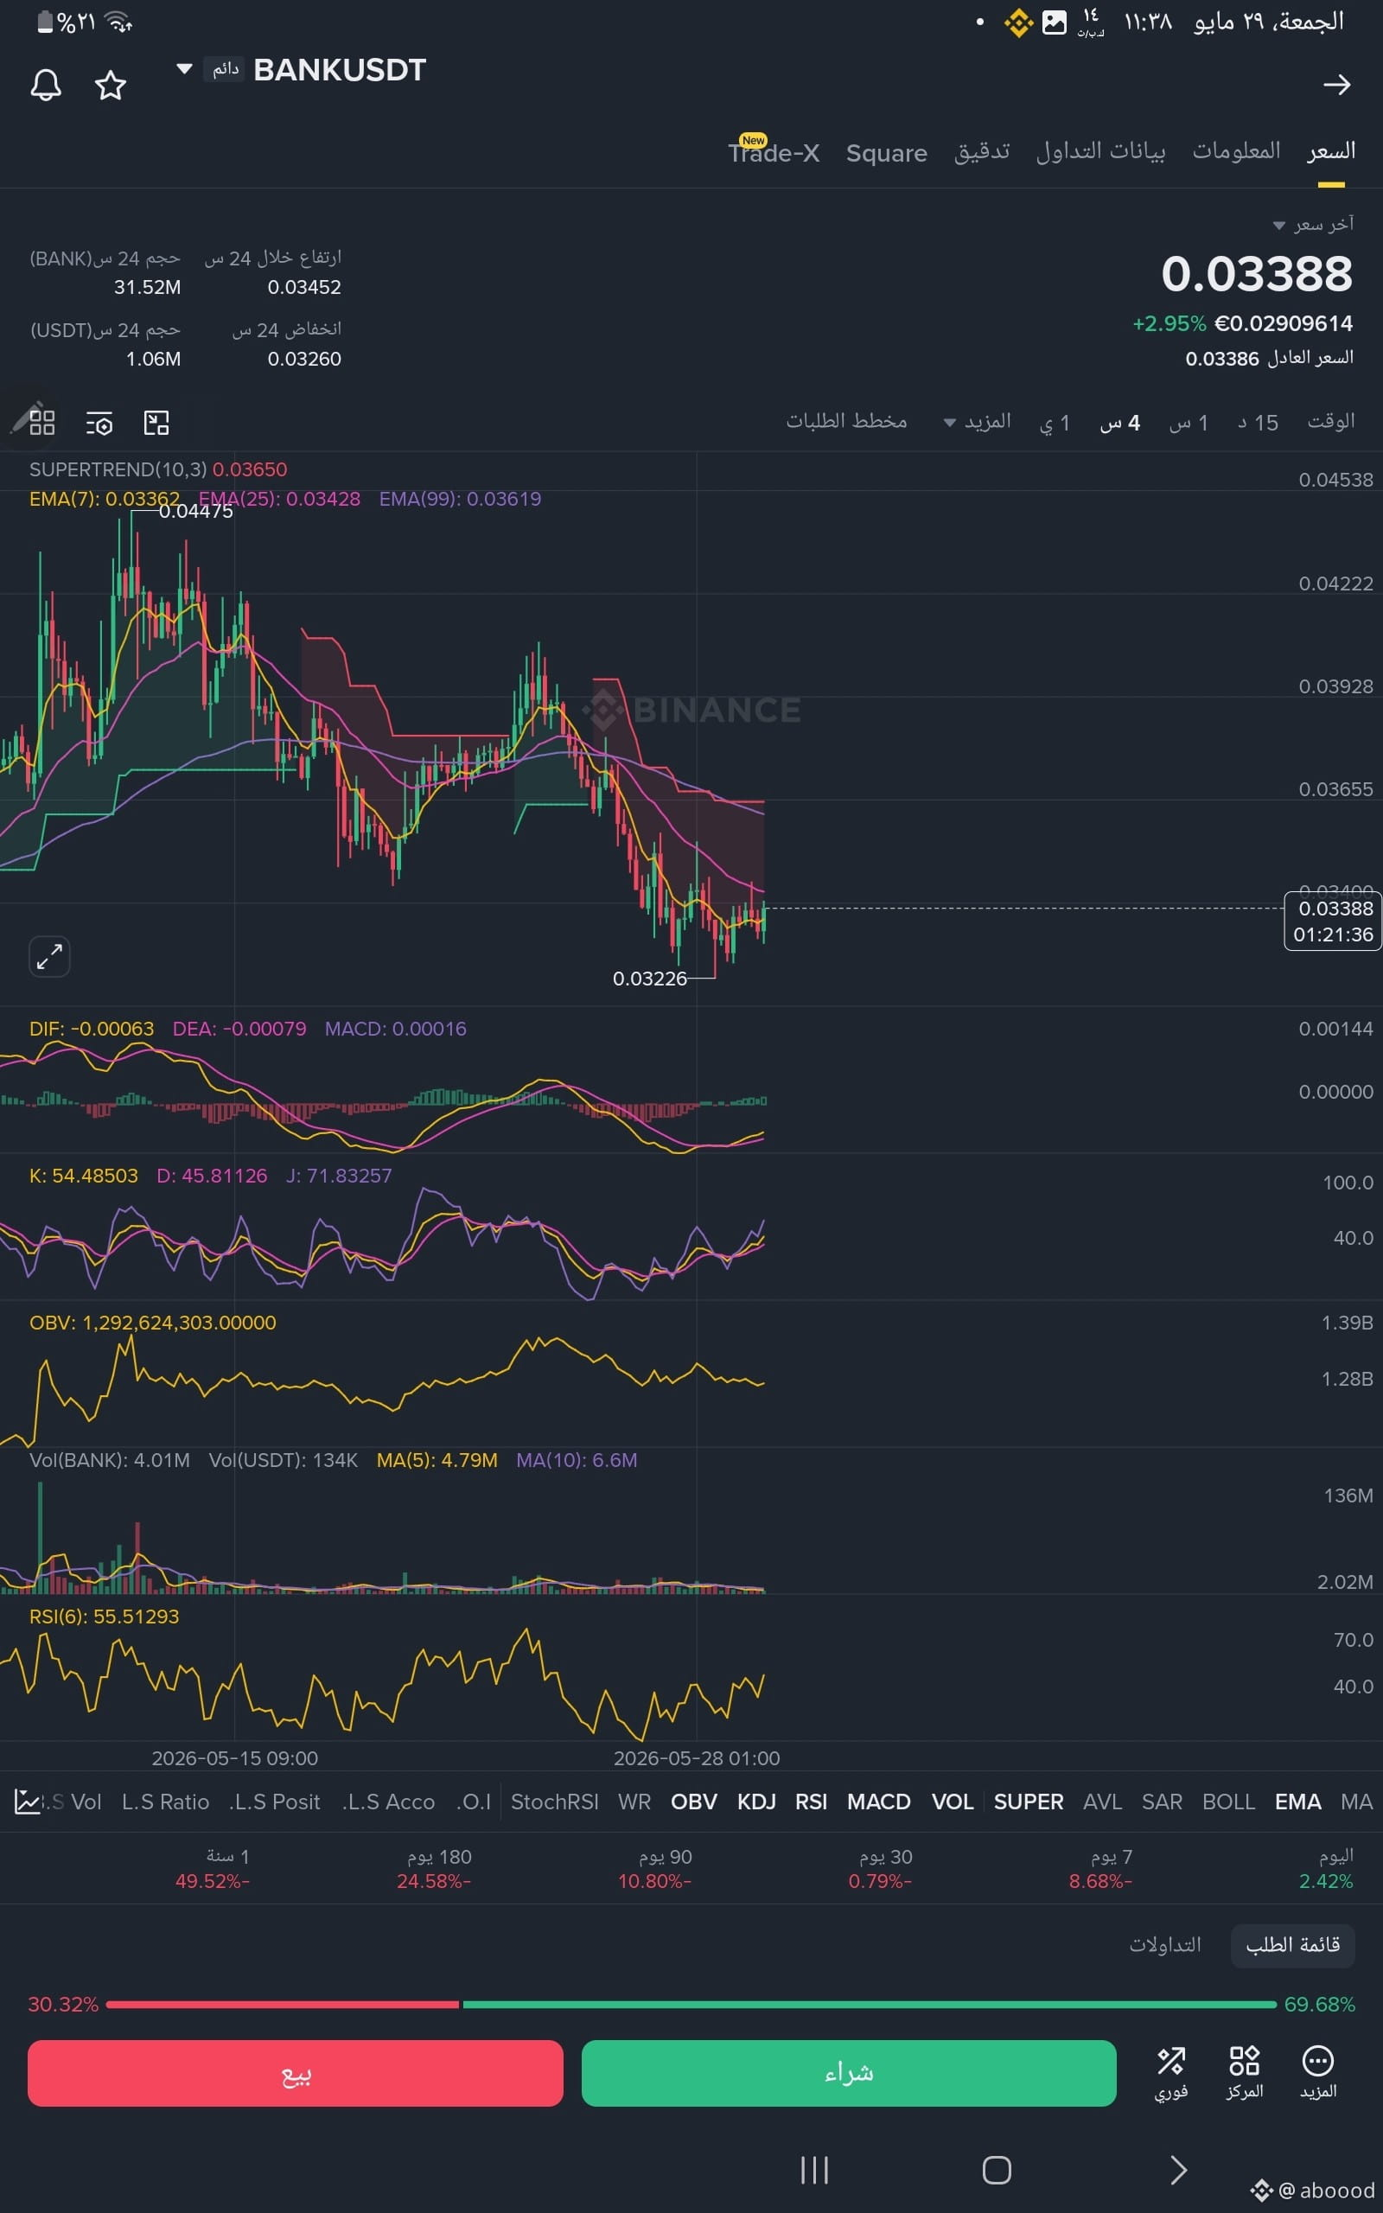The height and width of the screenshot is (2213, 1383).
Task: Toggle the OBV indicator
Action: (693, 1802)
